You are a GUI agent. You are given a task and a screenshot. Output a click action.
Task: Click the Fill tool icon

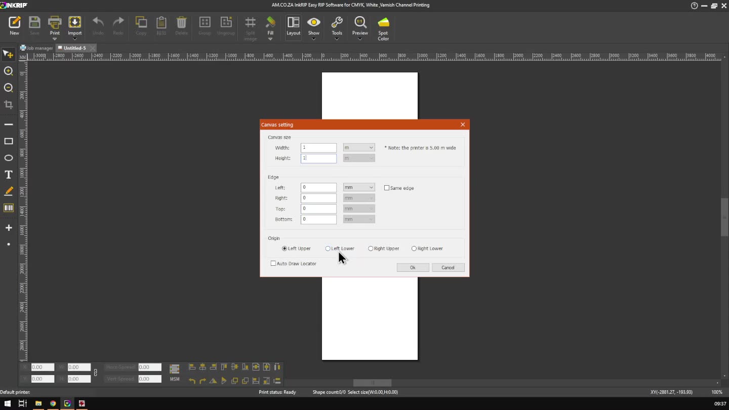[x=270, y=25]
